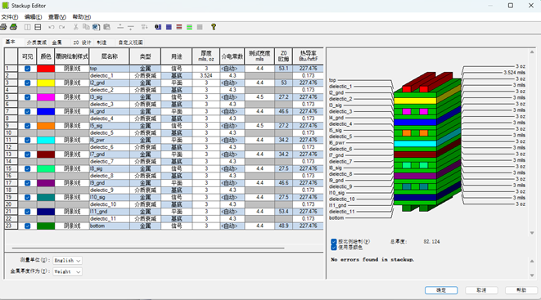Click the horizontal scrollbar under the table
The image size is (541, 300).
(148, 248)
